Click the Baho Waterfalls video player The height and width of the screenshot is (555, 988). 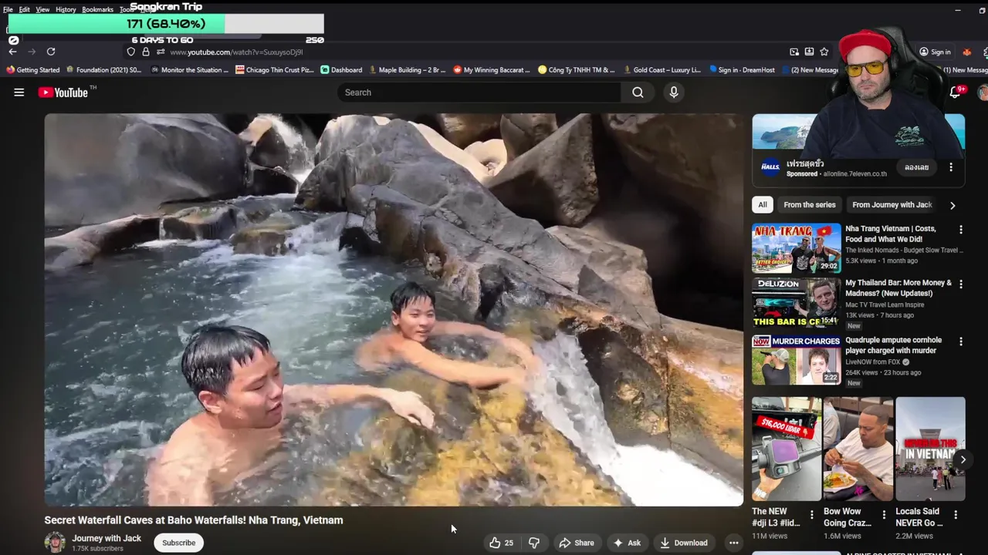pos(394,310)
